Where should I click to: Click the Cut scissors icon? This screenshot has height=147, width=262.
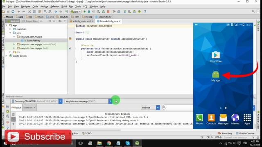click(x=29, y=11)
